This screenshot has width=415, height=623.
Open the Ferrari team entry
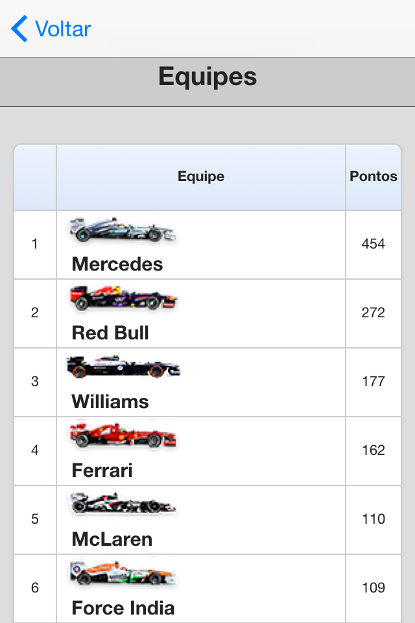[102, 470]
